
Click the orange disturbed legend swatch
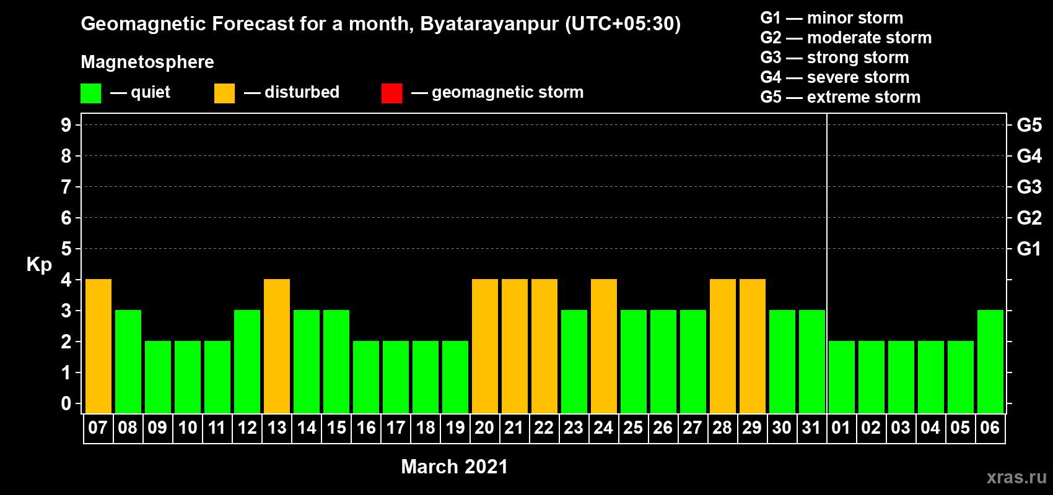224,93
